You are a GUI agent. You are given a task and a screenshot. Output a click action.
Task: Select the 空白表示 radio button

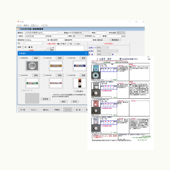[74, 91]
